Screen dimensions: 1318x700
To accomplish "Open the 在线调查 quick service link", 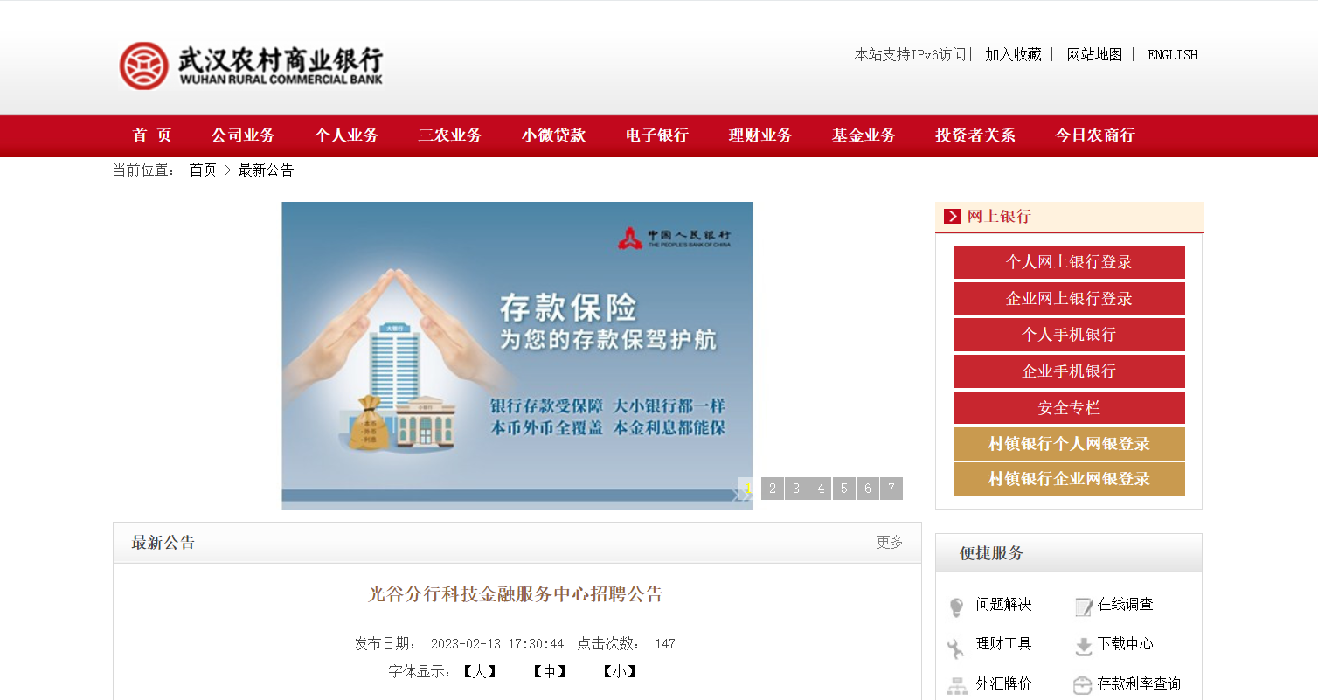I will [1126, 605].
